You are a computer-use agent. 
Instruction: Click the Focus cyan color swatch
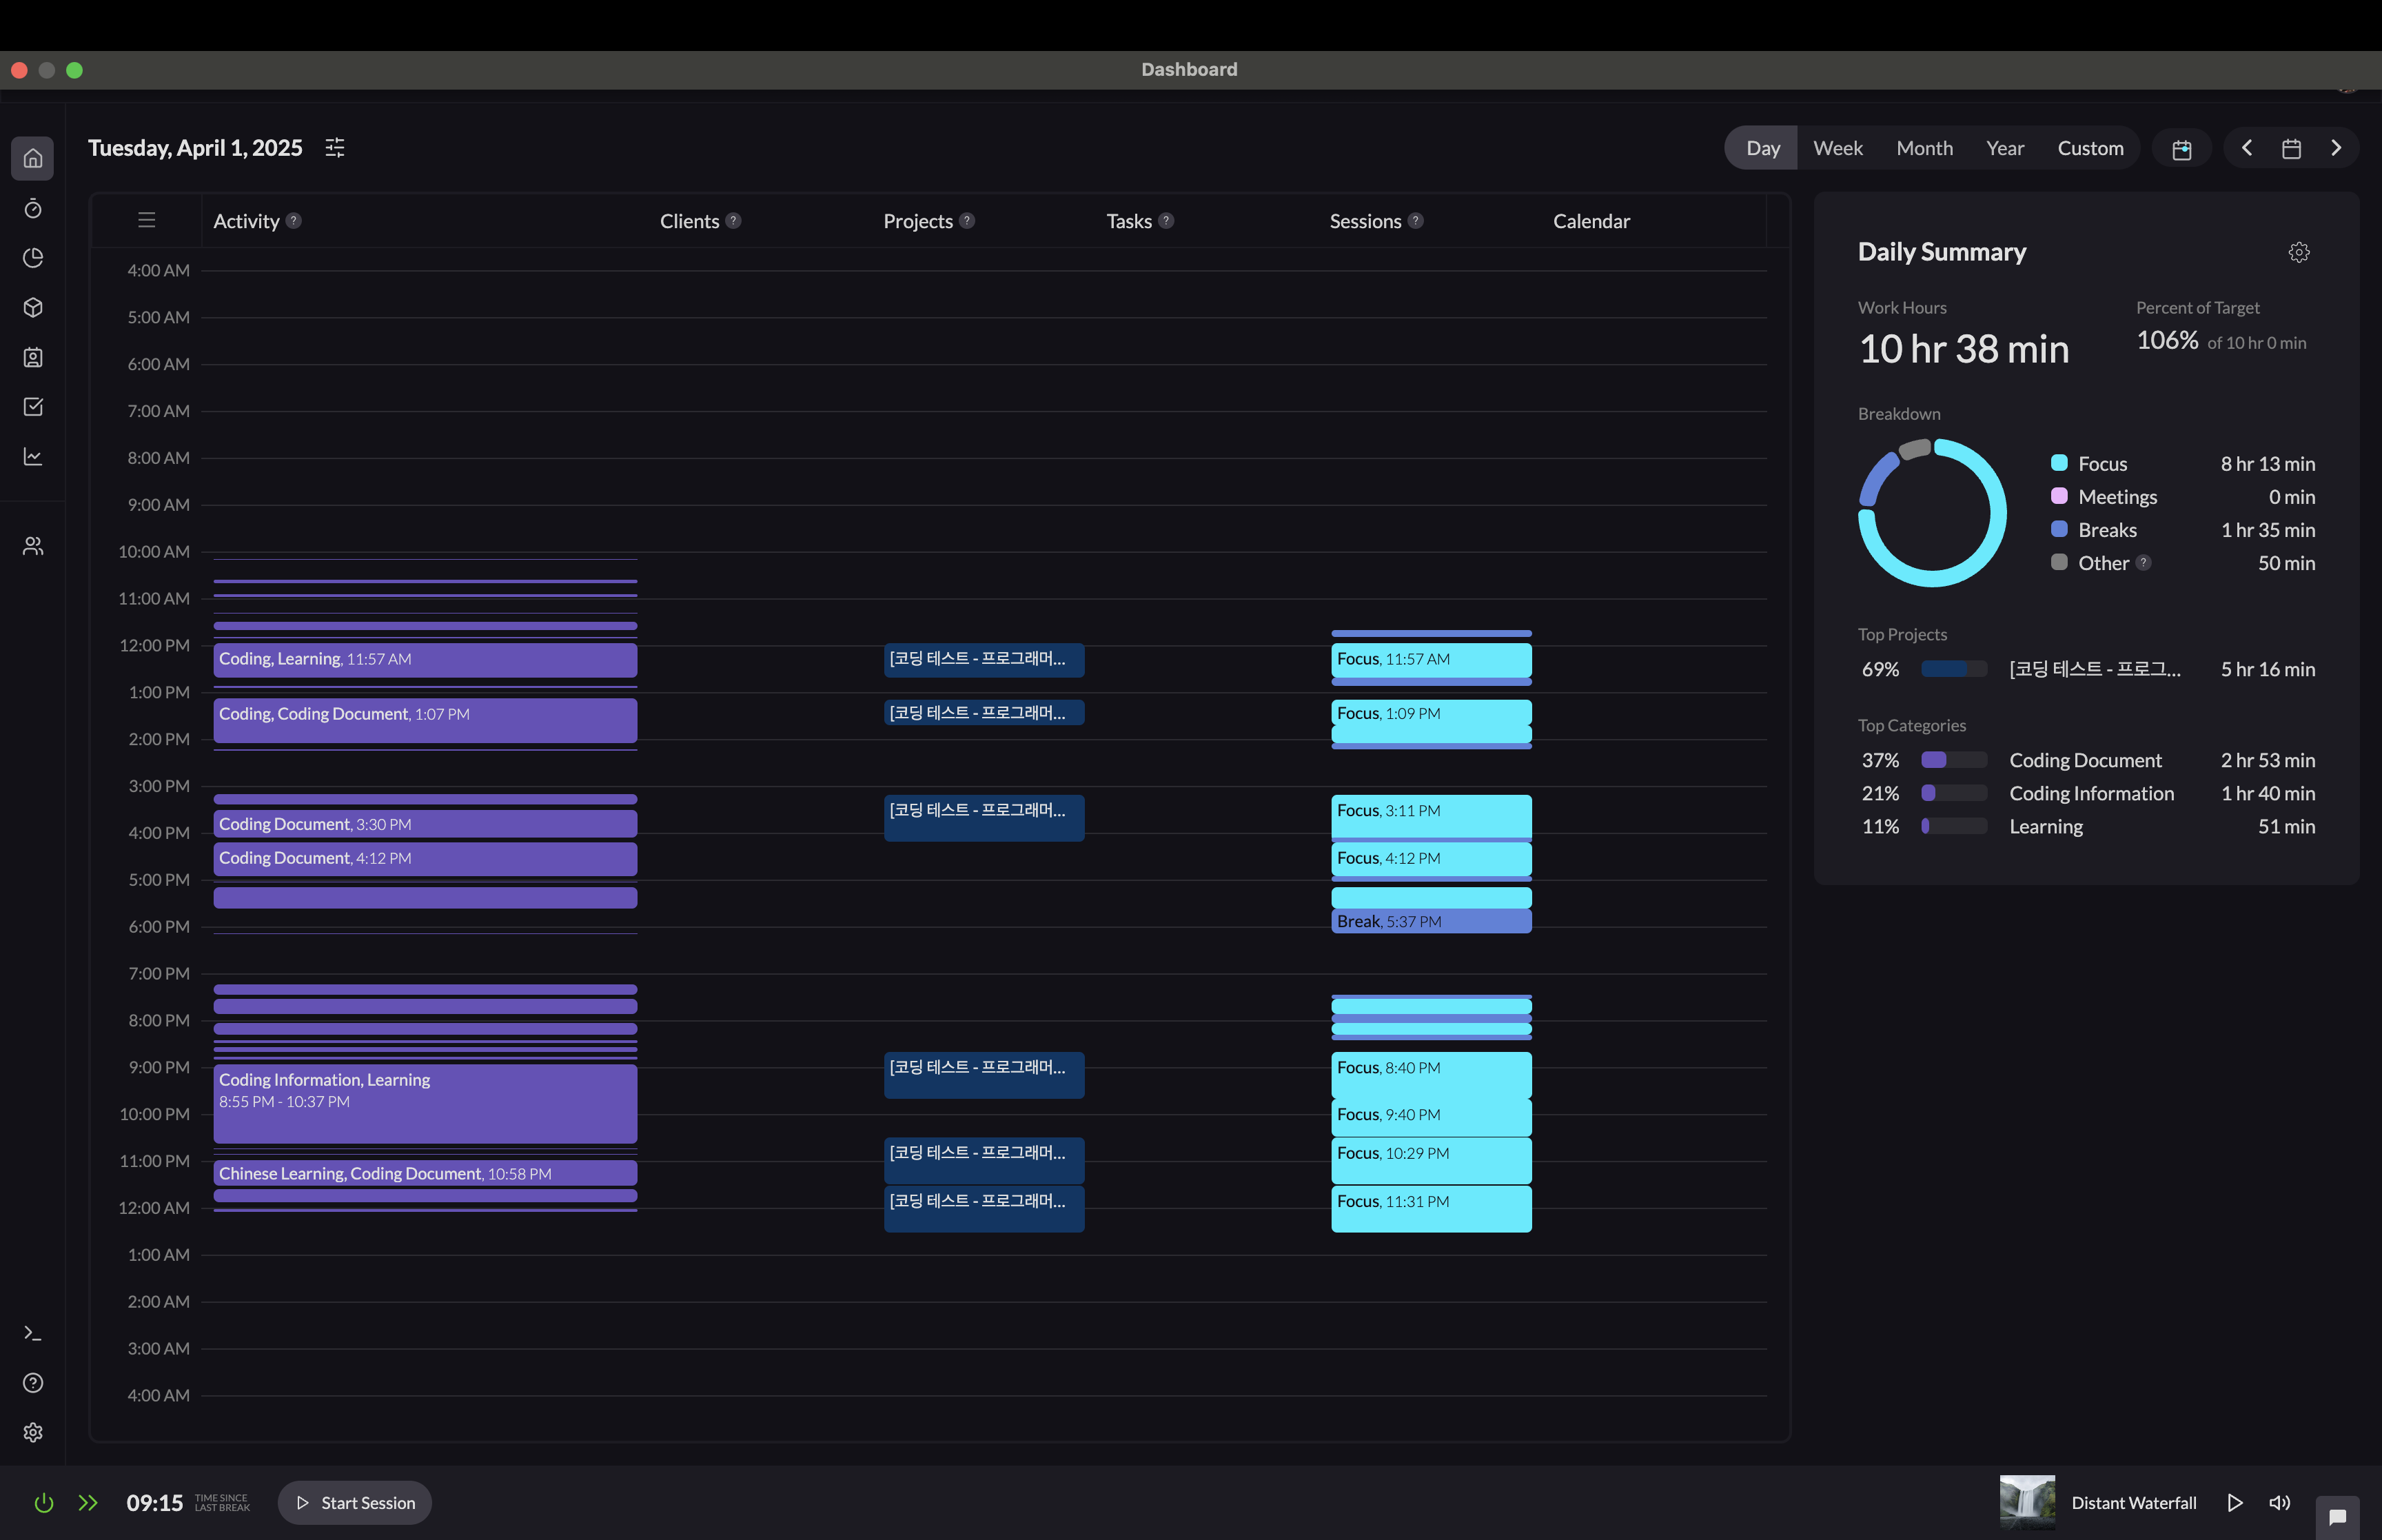coord(2058,463)
